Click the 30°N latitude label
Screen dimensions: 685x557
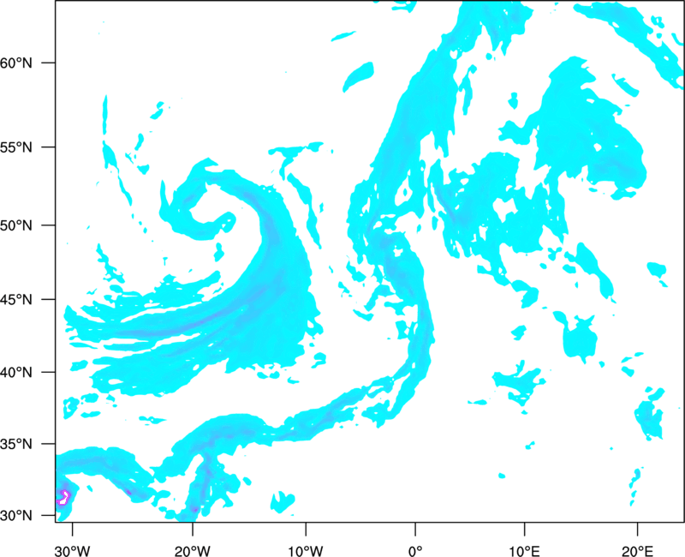[x=16, y=516]
